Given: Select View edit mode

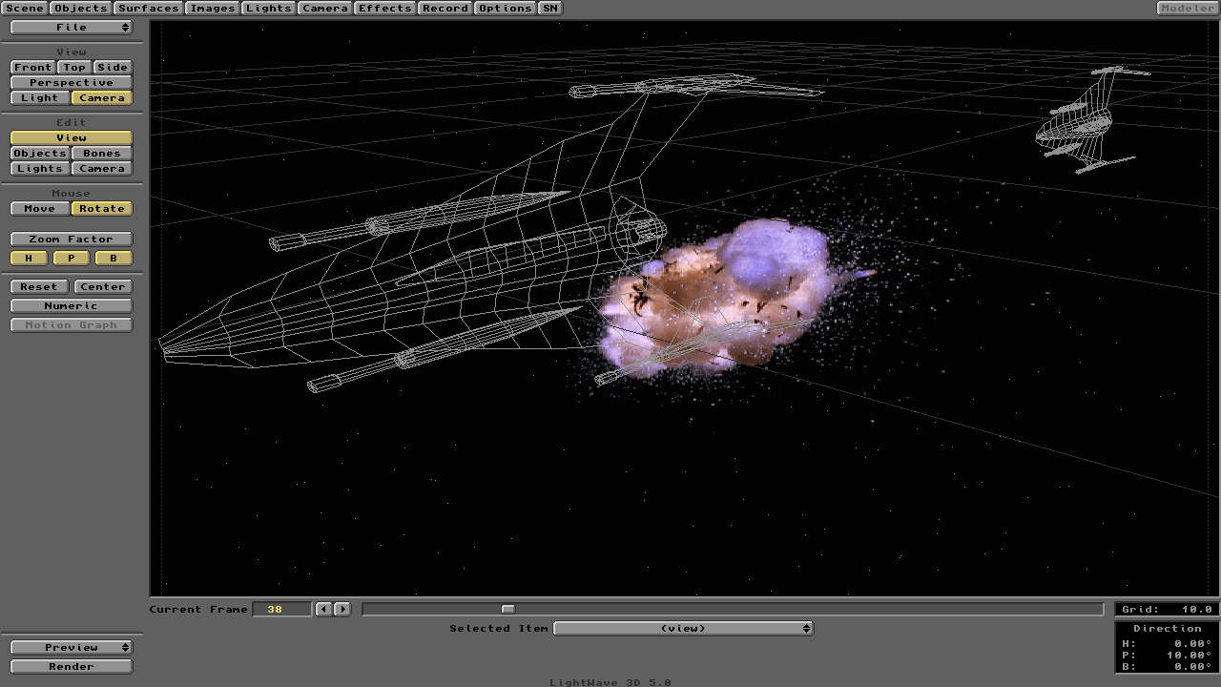Looking at the screenshot, I should point(72,138).
